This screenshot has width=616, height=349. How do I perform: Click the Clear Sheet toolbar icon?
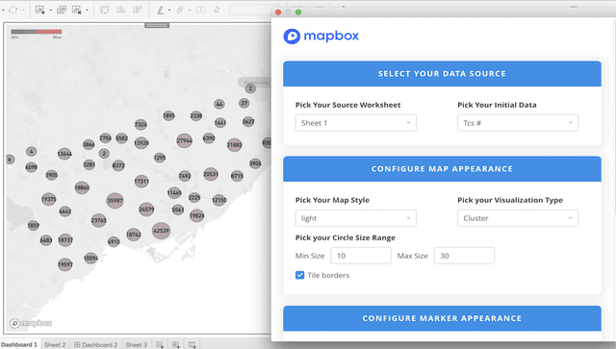click(77, 10)
